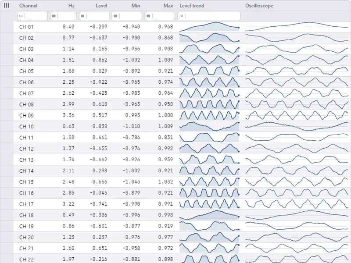Click Level value -0.922 in CH 06 row

tap(98, 82)
